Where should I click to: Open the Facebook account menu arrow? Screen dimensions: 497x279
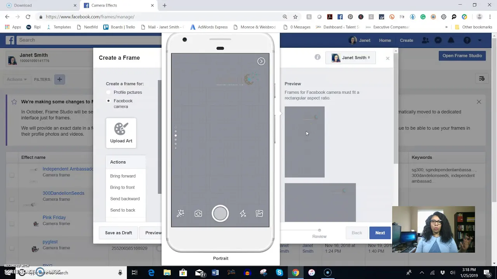click(480, 40)
